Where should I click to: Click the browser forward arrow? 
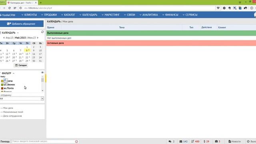[x=4, y=8]
